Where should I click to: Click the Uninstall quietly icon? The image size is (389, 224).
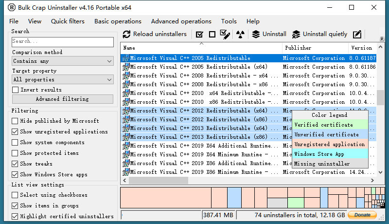pyautogui.click(x=296, y=34)
